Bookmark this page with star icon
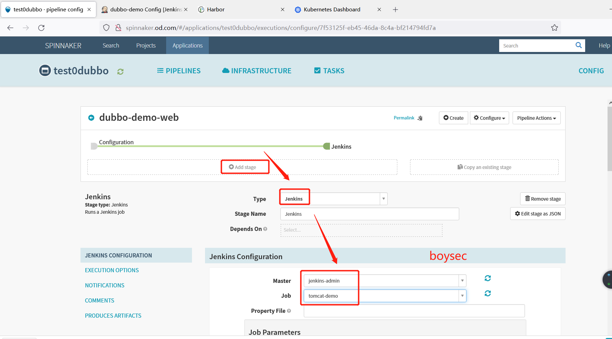The image size is (612, 339). point(554,28)
